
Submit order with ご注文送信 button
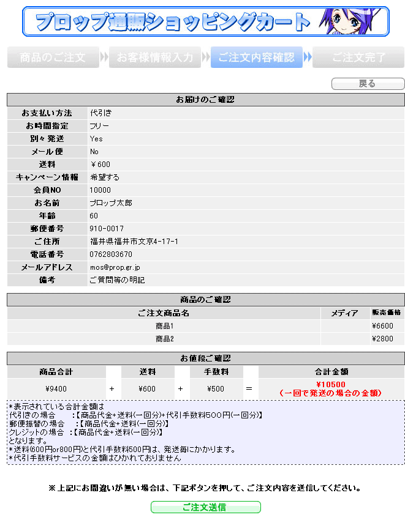205,507
